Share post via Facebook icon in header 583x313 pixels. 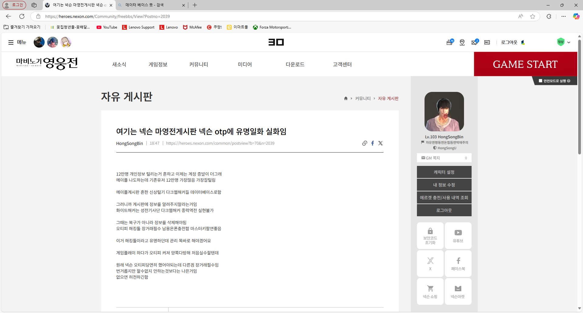(x=373, y=143)
